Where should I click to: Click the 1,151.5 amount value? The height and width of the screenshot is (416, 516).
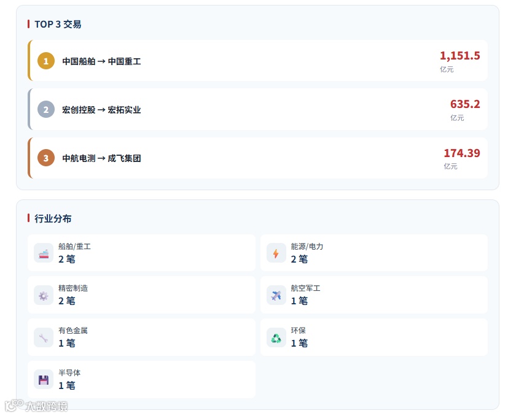coord(459,56)
